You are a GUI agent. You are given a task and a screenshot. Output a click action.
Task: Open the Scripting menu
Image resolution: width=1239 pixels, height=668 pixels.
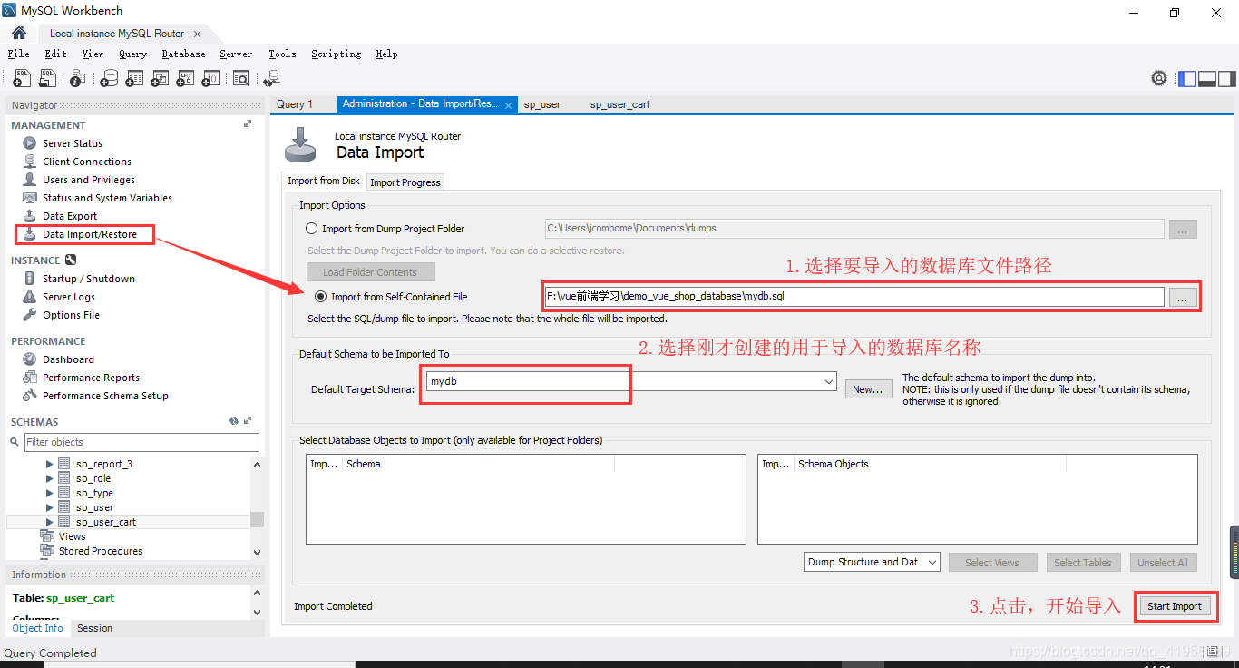(336, 54)
